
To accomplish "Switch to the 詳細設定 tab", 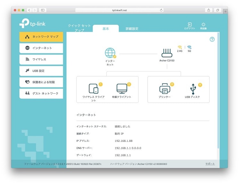I will [x=132, y=28].
